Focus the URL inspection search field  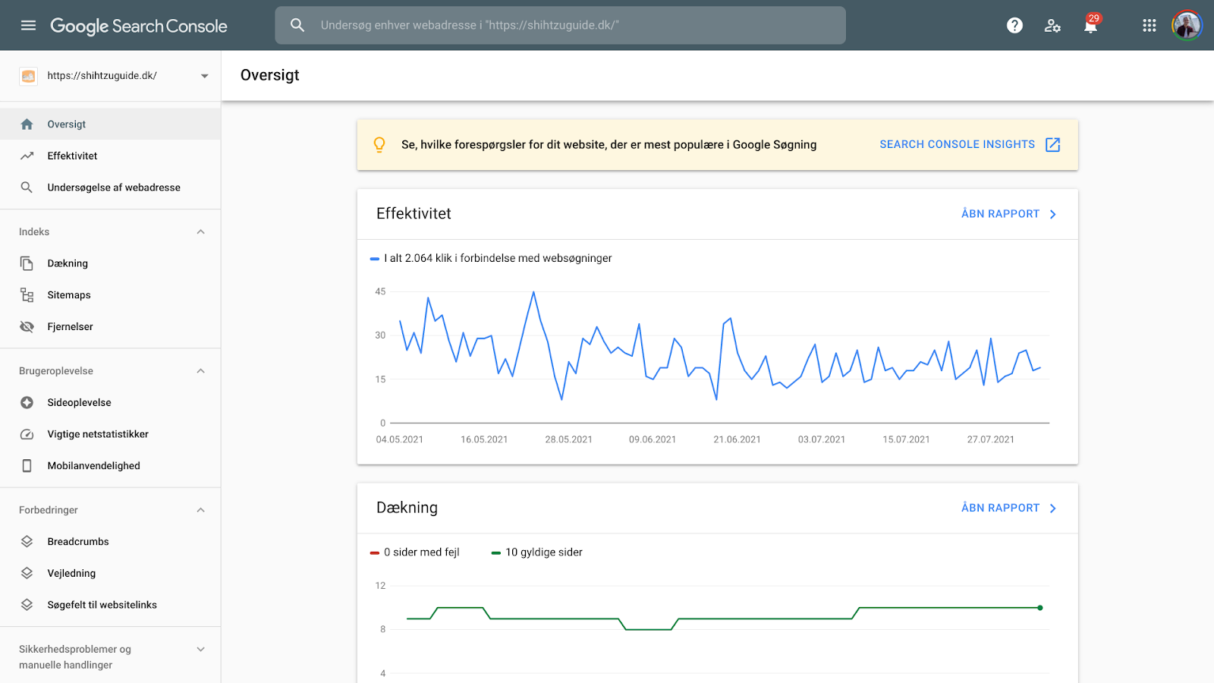pos(560,25)
